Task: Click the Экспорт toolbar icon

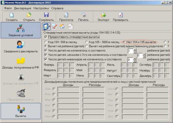Action: [x=104, y=15]
